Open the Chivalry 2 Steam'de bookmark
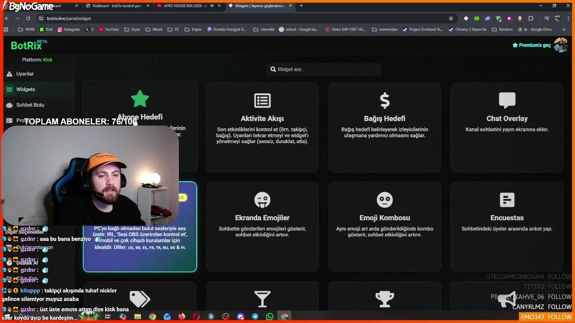 coord(467,30)
